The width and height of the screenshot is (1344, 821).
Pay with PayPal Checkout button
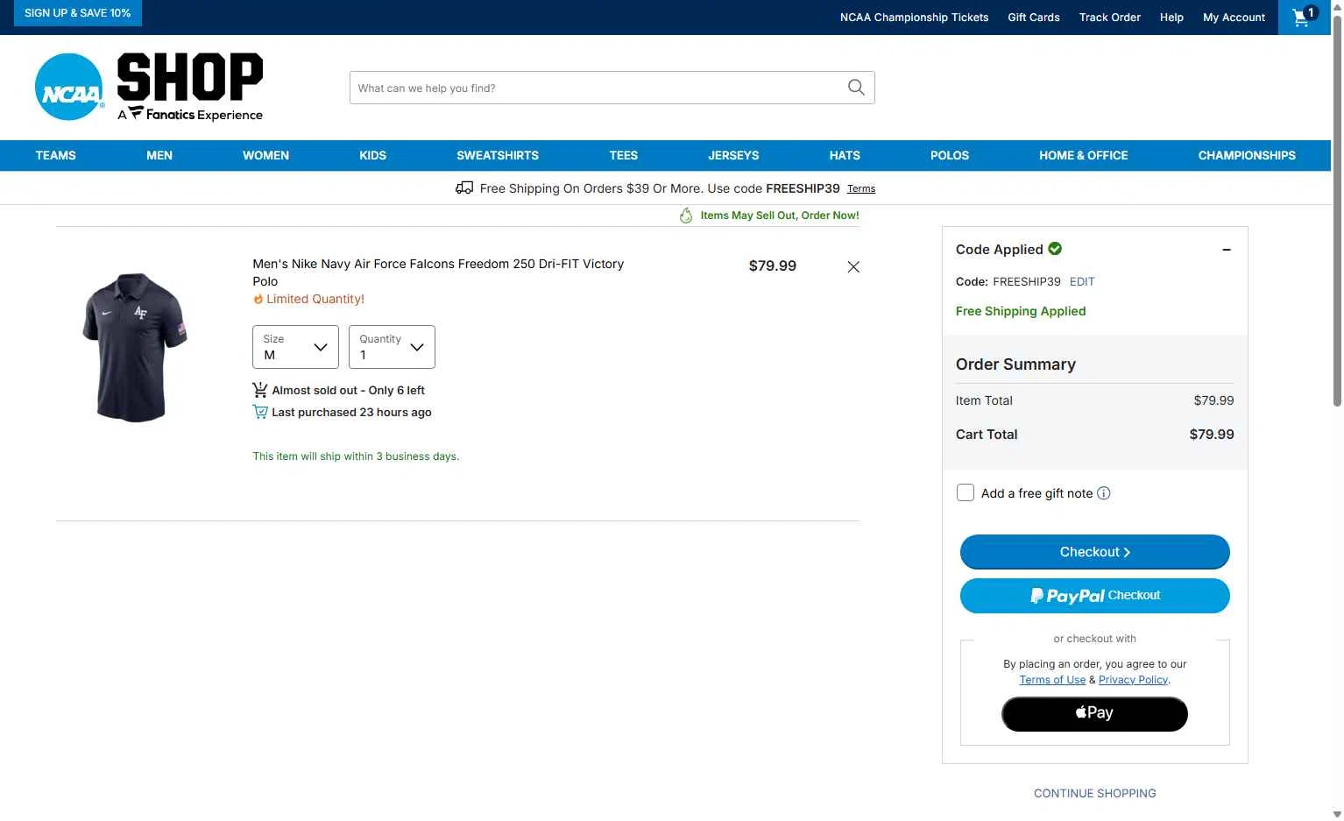tap(1095, 596)
